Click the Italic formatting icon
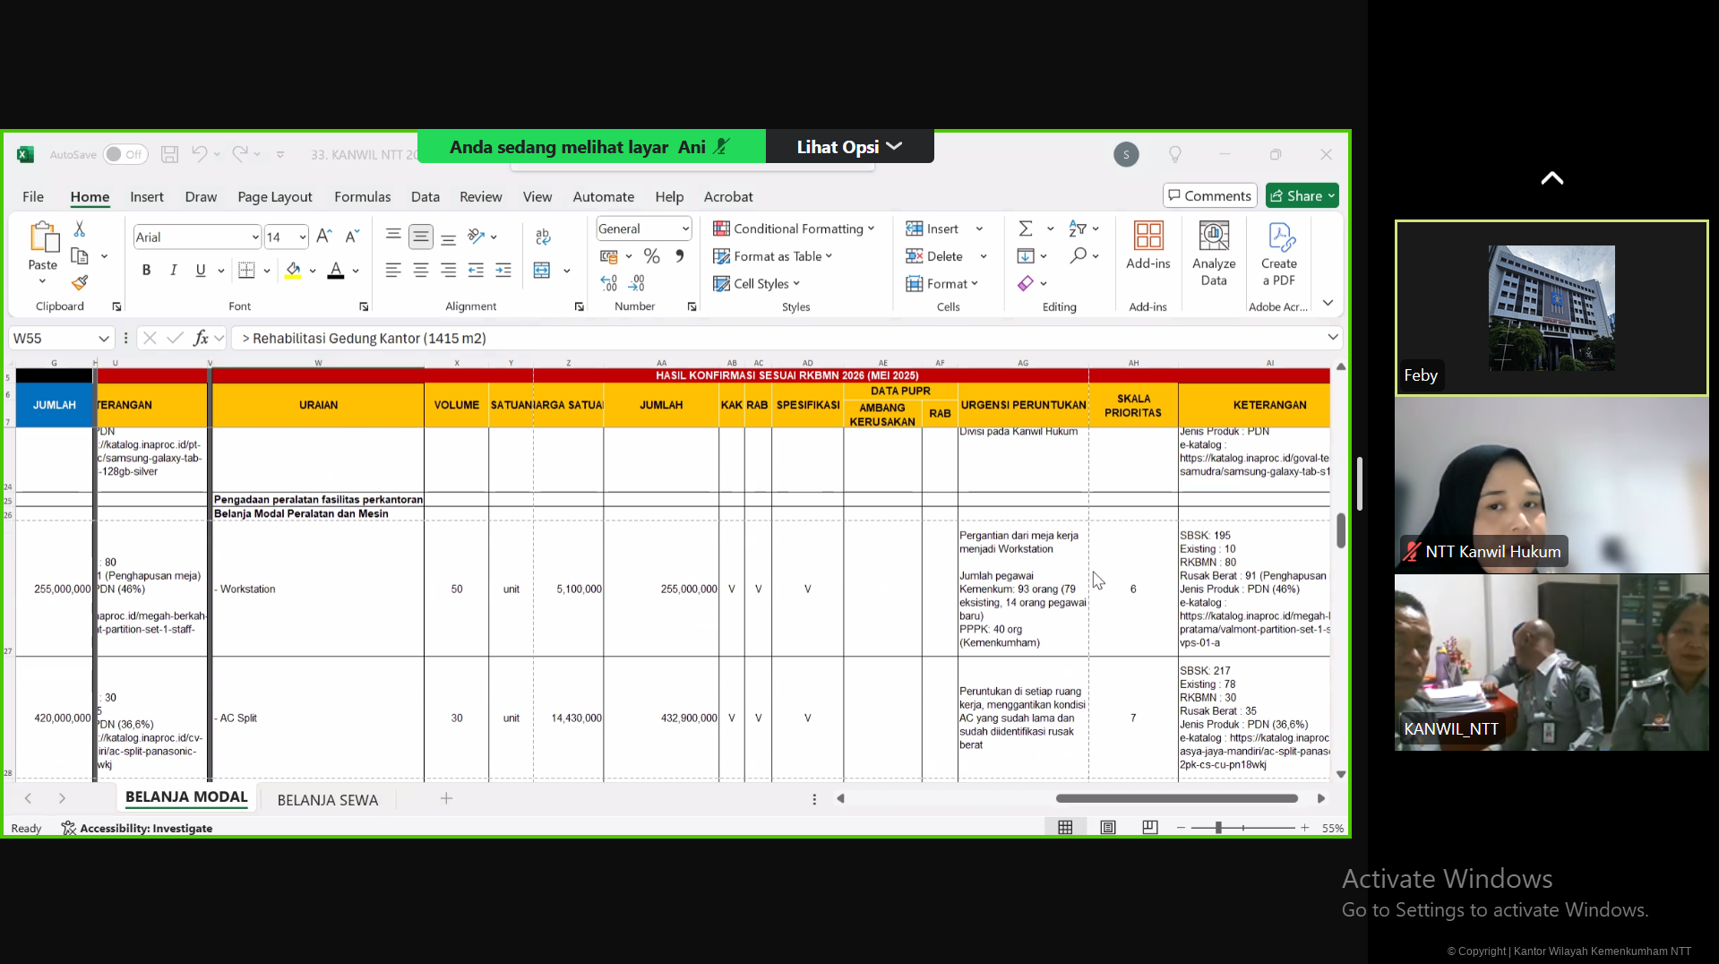This screenshot has width=1719, height=964. click(173, 271)
